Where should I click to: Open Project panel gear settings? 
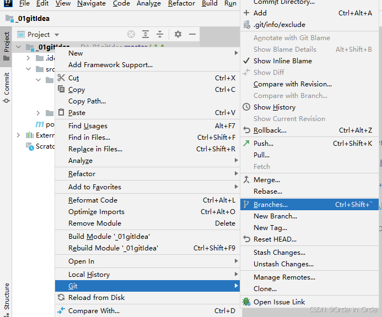[x=178, y=34]
